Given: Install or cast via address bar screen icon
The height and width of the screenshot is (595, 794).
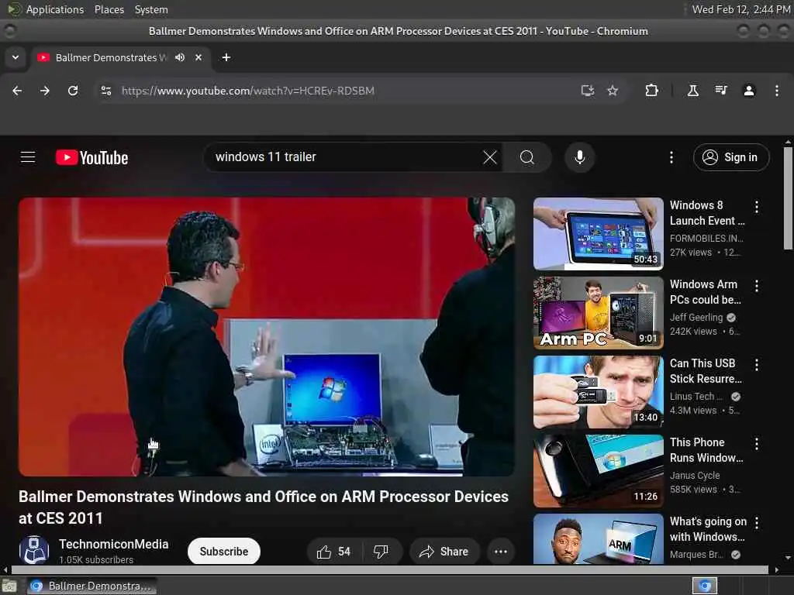Looking at the screenshot, I should pyautogui.click(x=588, y=91).
